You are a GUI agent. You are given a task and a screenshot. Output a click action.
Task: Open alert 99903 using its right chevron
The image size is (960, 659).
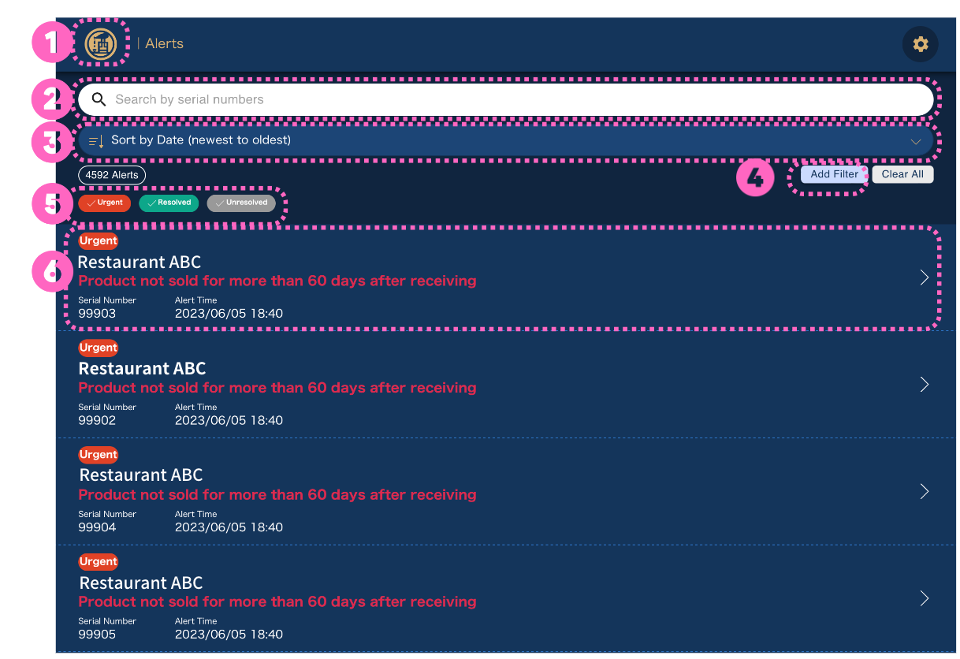[x=925, y=277]
